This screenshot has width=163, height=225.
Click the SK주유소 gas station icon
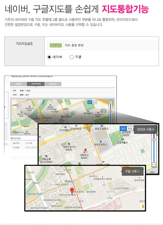pos(94,174)
